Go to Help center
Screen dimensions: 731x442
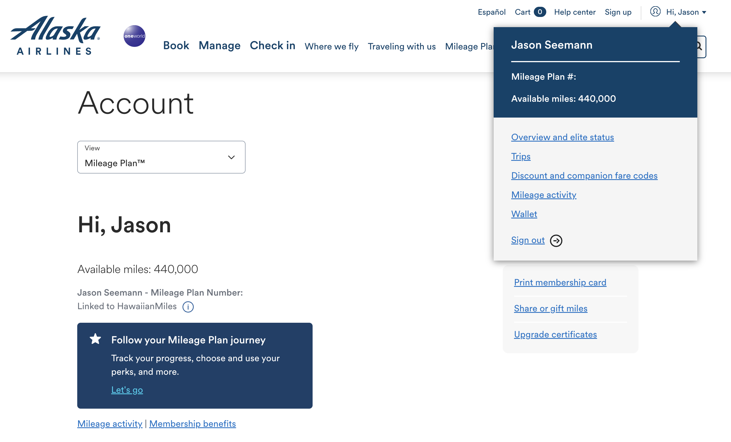tap(575, 12)
